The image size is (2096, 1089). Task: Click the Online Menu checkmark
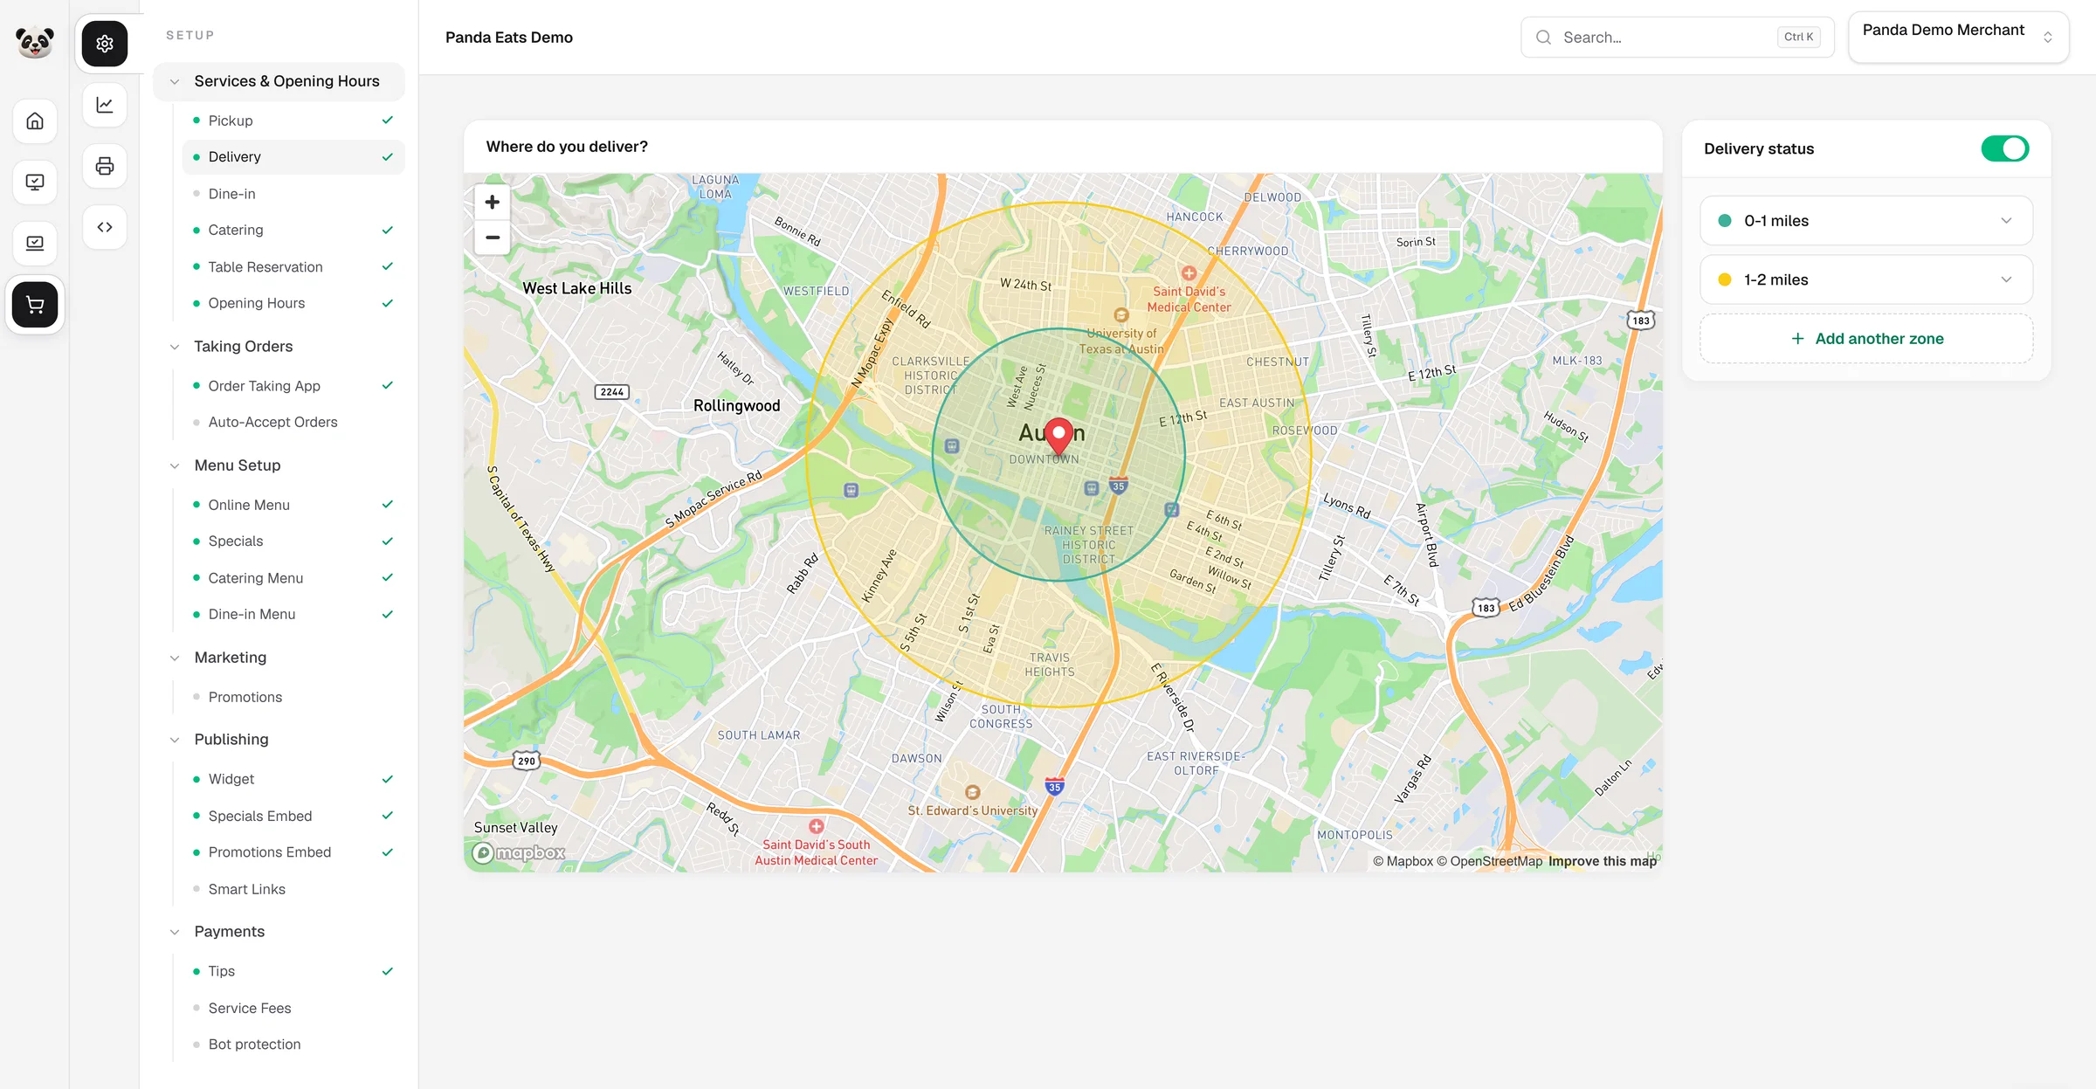388,504
